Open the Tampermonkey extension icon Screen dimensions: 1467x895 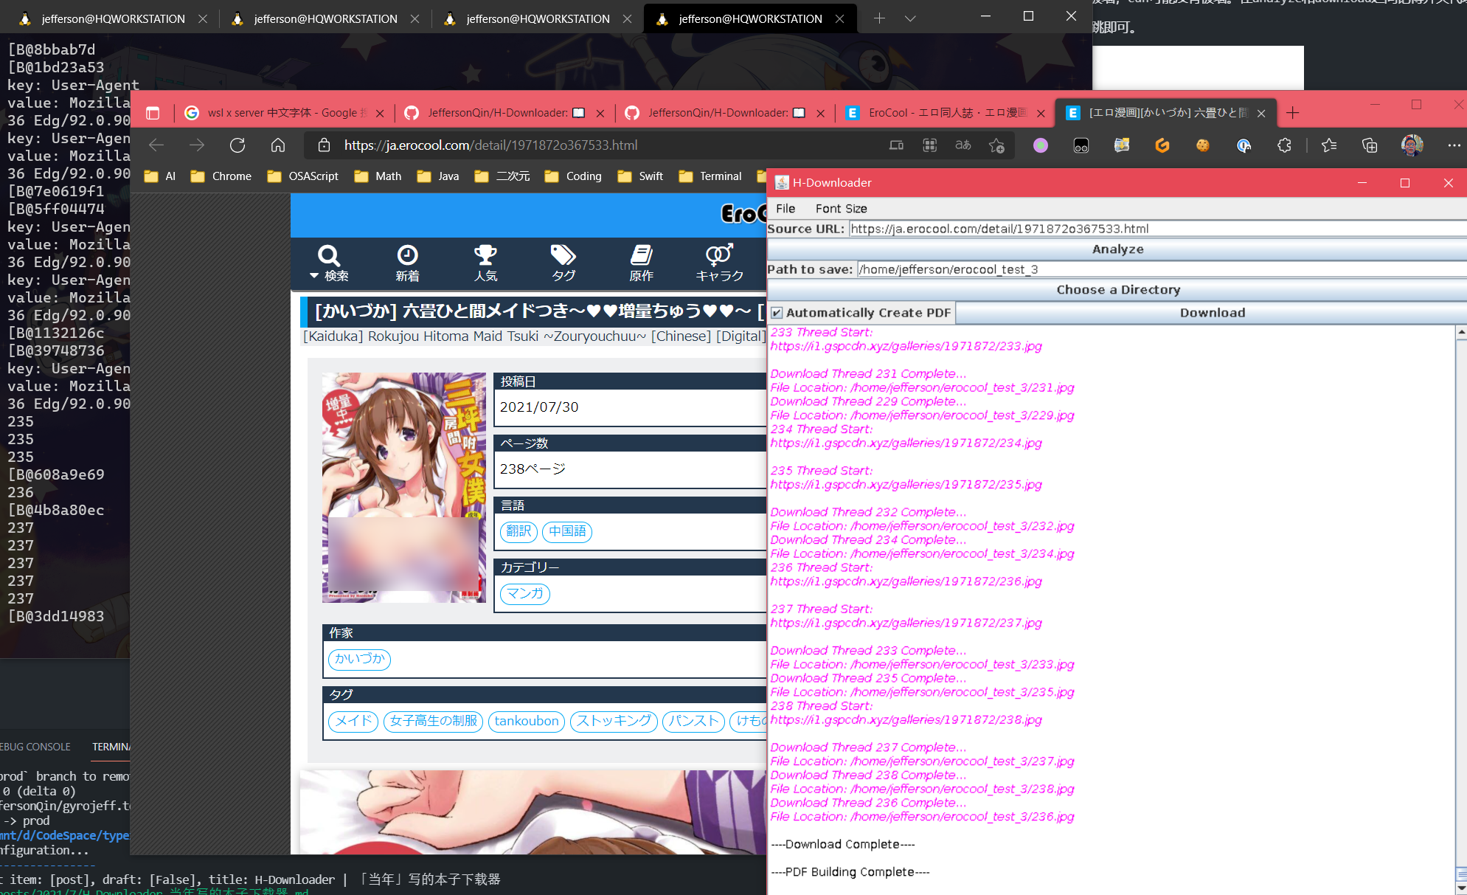click(1081, 145)
